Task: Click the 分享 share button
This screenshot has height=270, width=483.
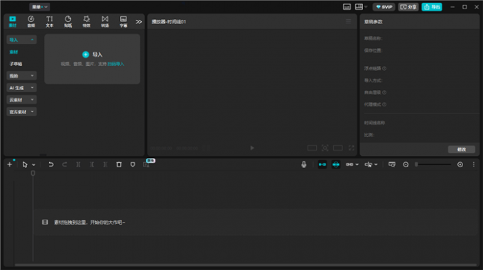Action: coord(408,7)
